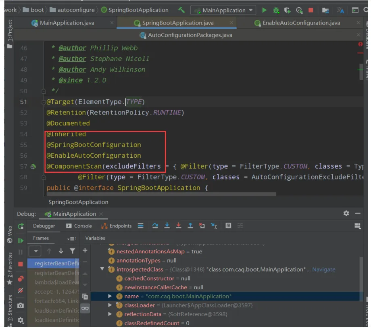Viewport: 371px width, 328px height.
Task: Expand the classLoader variable node
Action: [x=110, y=305]
